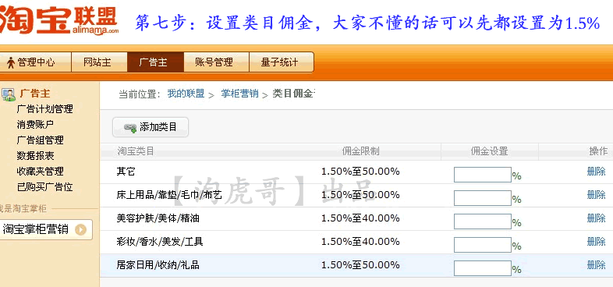Click the commission input for 床上用品/靠垫/毛巾/布艺

point(483,198)
